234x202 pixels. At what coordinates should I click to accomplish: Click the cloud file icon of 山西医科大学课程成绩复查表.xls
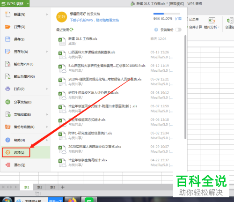[62, 55]
